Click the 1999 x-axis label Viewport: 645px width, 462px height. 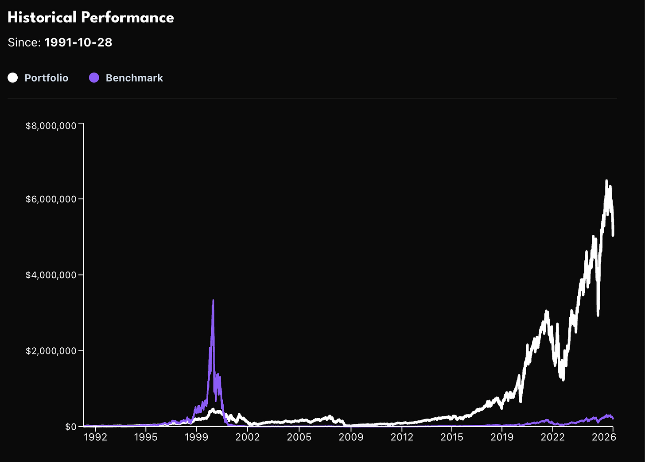click(196, 437)
